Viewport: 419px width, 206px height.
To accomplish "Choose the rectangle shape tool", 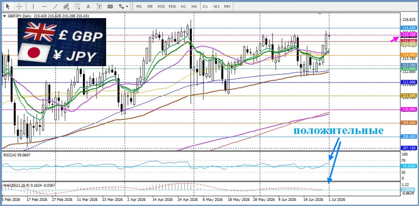I will tap(110, 6).
